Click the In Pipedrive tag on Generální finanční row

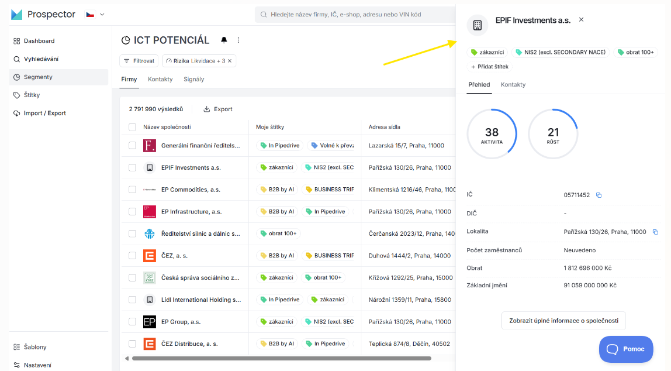[280, 146]
